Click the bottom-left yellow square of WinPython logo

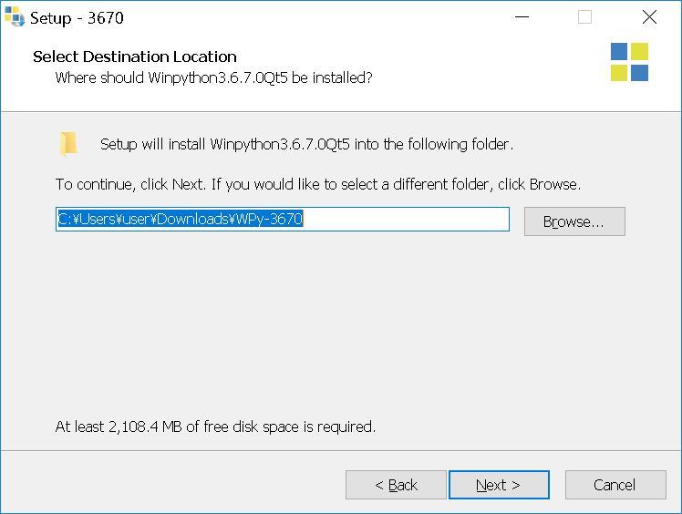coord(619,73)
